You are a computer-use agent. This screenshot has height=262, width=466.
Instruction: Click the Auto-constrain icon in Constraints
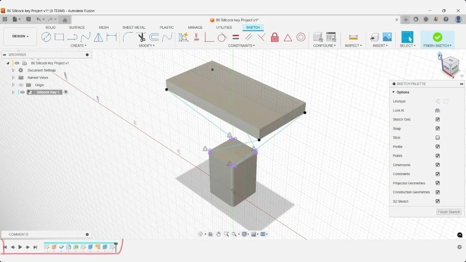[x=183, y=37]
